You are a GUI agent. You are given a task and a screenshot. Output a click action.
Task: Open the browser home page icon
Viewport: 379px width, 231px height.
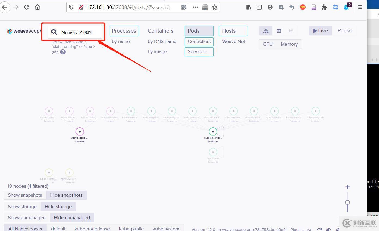38,7
